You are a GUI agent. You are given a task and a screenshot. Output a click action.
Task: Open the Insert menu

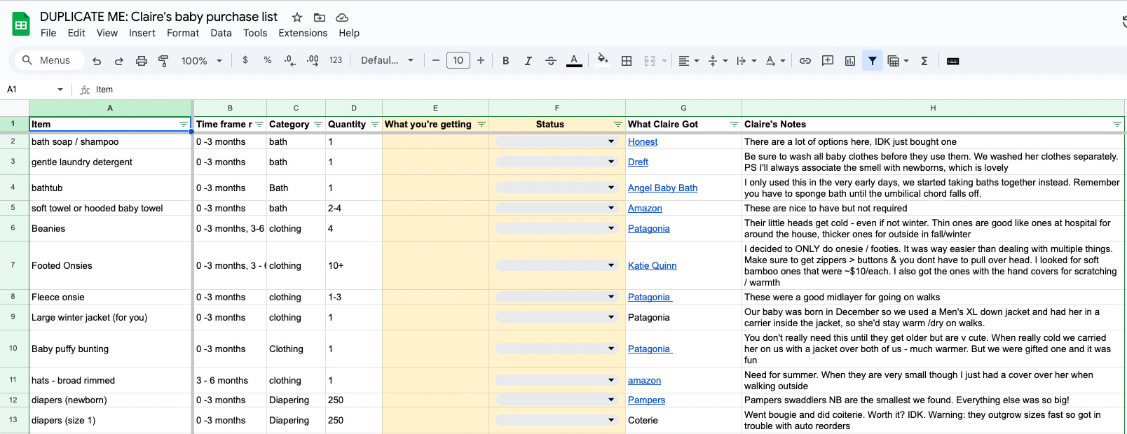[142, 33]
